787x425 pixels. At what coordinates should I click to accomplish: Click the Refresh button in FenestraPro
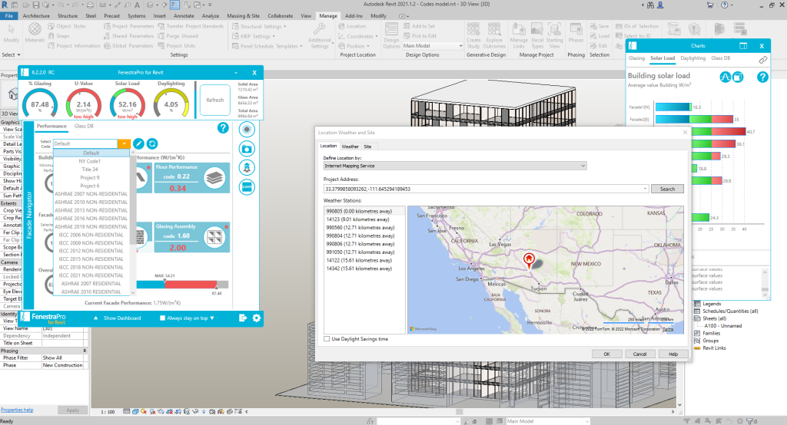click(215, 100)
